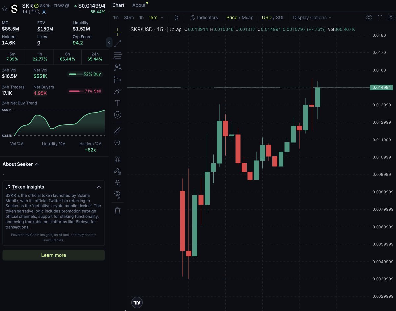
Task: Toggle lock all drawing tools
Action: [x=118, y=183]
